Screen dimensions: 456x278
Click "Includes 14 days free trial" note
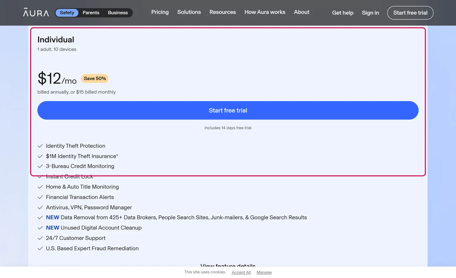tap(228, 128)
